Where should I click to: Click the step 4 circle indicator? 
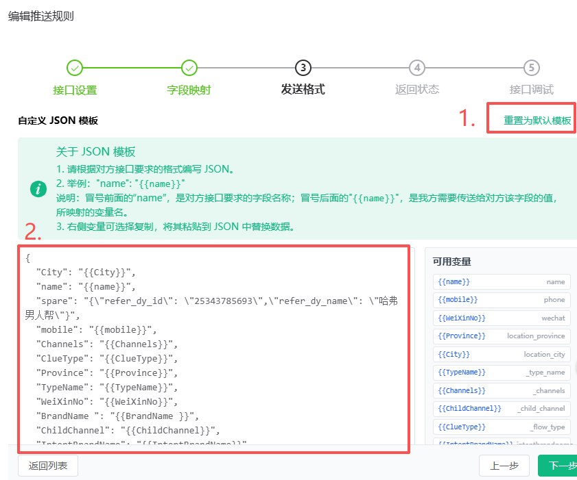(x=417, y=68)
